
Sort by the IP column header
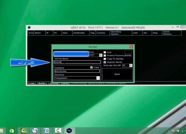(x=49, y=33)
